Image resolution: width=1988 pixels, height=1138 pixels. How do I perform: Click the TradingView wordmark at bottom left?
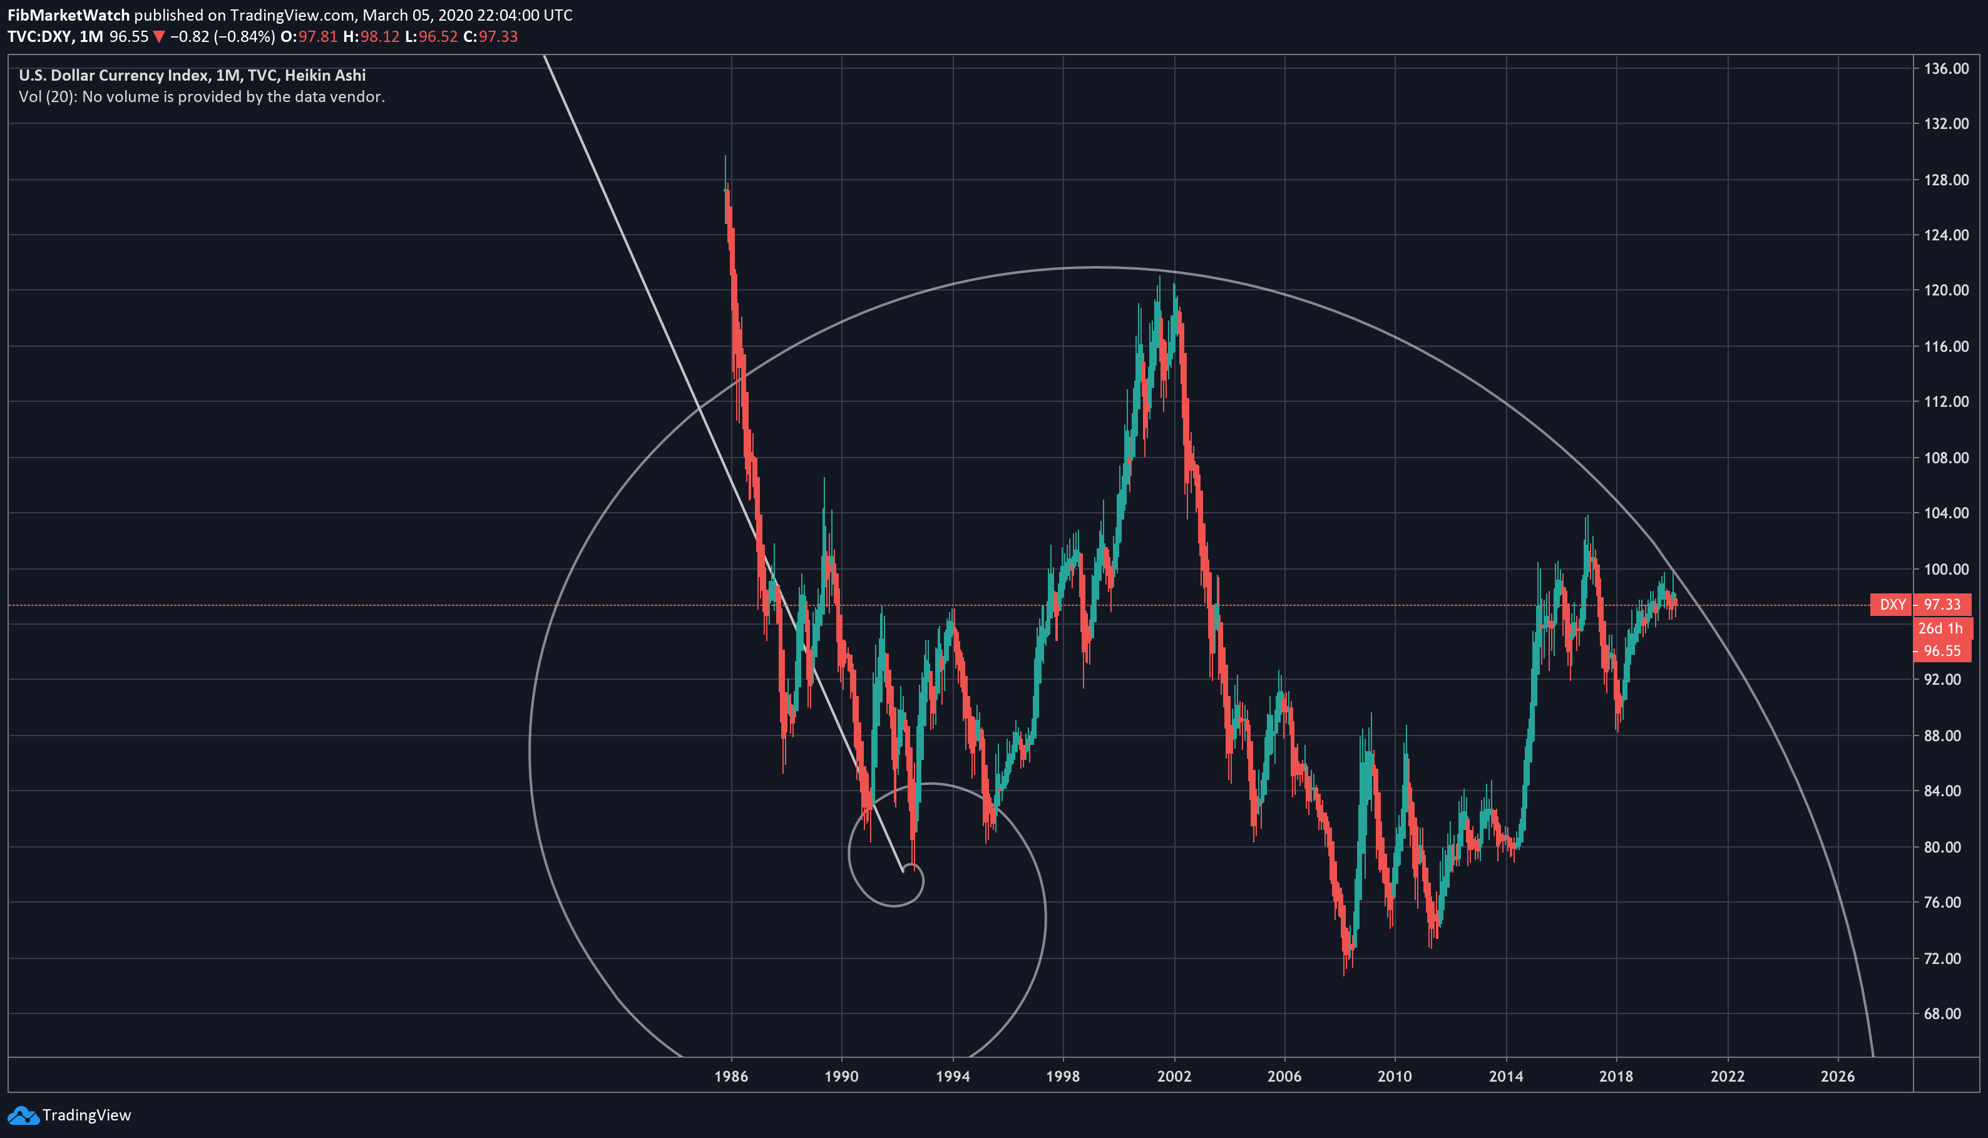pos(87,1115)
